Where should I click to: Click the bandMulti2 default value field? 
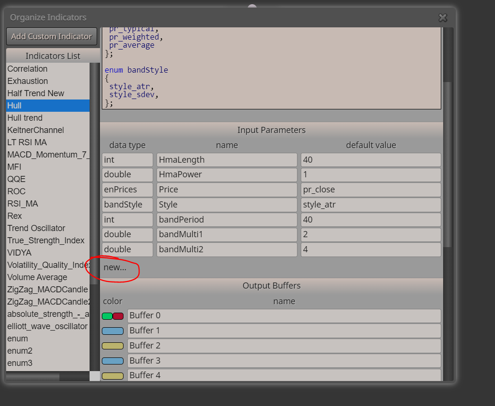pos(371,249)
